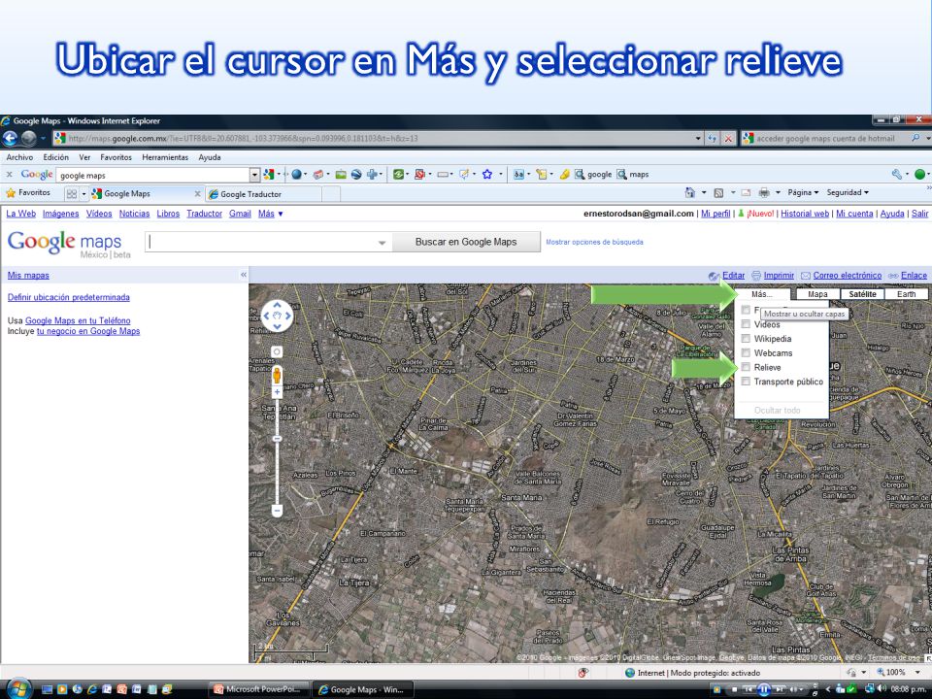Expand the Más dropdown in Google top links

[271, 214]
